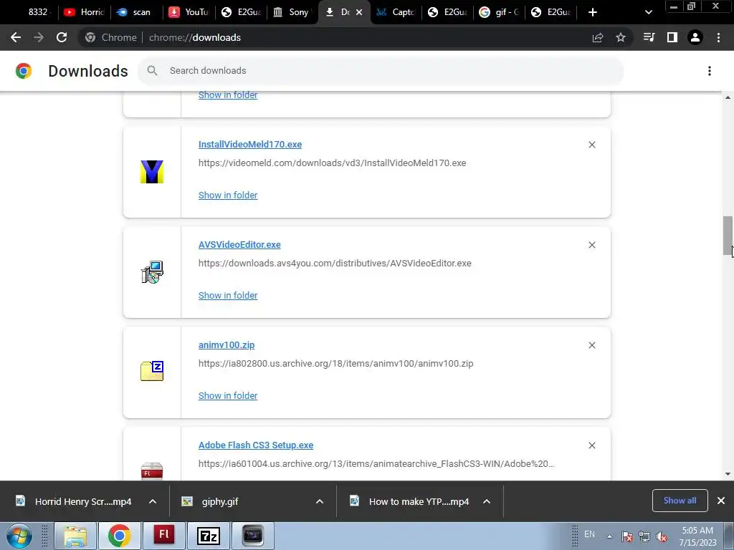Switch to the gif Google search tab
Screen dimensions: 734x550
tap(499, 12)
